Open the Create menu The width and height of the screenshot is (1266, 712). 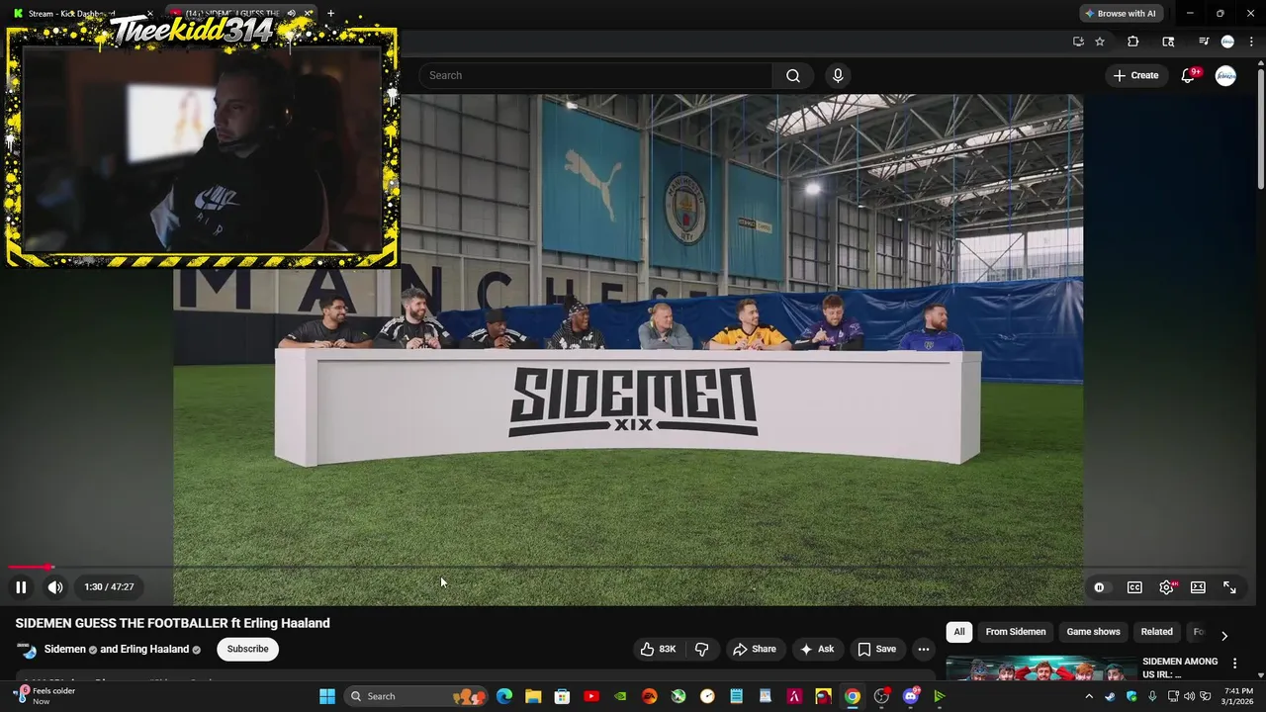[1135, 75]
